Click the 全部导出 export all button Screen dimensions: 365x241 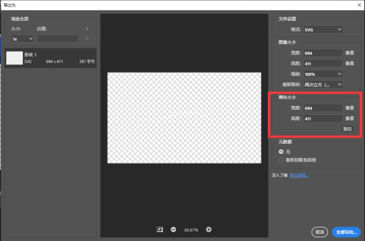346,232
